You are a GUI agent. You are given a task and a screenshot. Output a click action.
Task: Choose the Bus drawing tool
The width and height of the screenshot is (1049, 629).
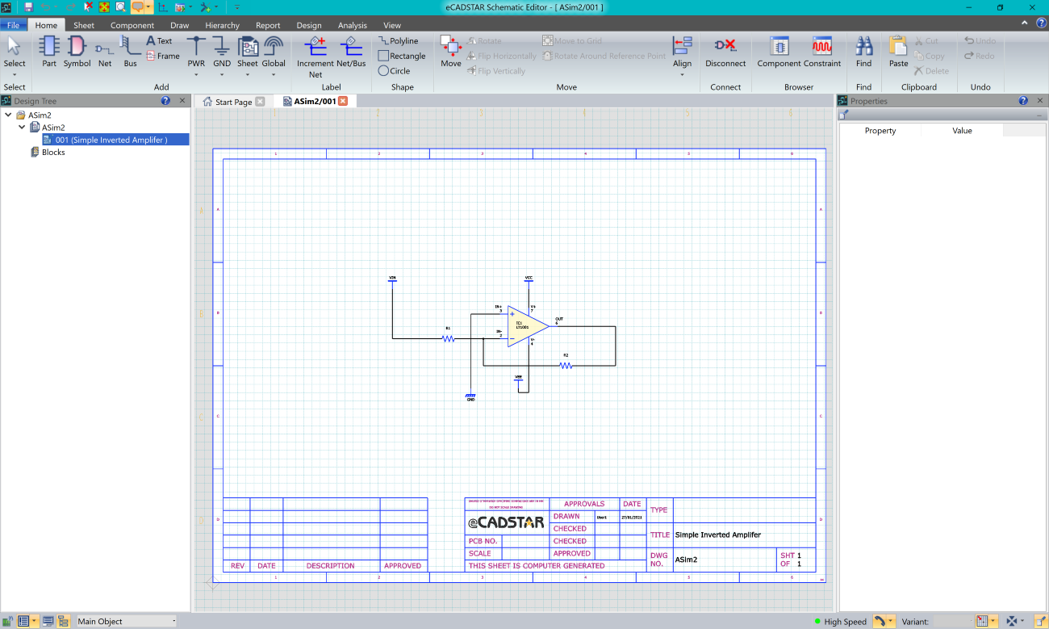(130, 51)
